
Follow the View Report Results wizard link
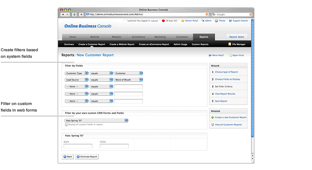coord(225,94)
